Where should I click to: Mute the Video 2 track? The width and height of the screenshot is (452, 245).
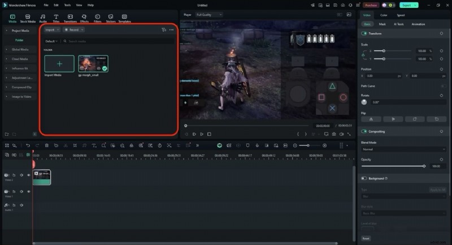[21, 175]
